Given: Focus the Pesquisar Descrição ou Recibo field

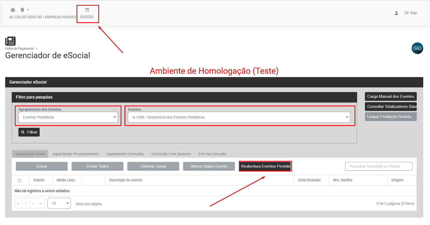Looking at the screenshot, I should pyautogui.click(x=379, y=166).
